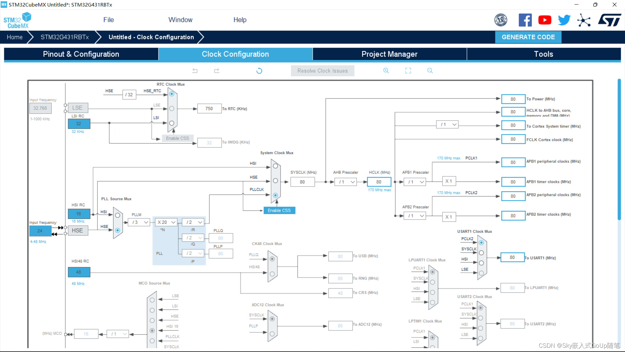This screenshot has height=352, width=625.
Task: Select LSI in RTC Clock Mux
Action: (172, 123)
